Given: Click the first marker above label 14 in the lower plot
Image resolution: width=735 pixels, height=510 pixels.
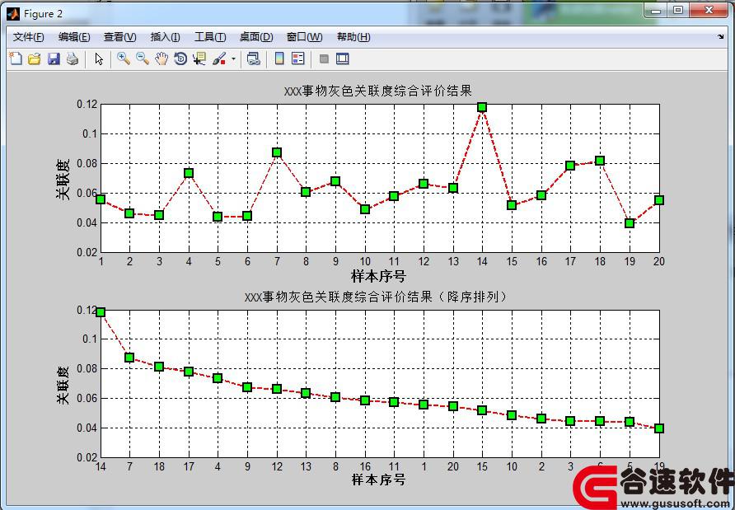Looking at the screenshot, I should click(x=101, y=312).
